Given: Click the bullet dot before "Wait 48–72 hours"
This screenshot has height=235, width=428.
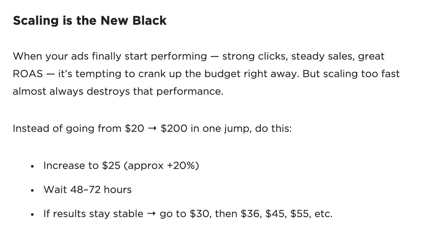Looking at the screenshot, I should coord(32,191).
